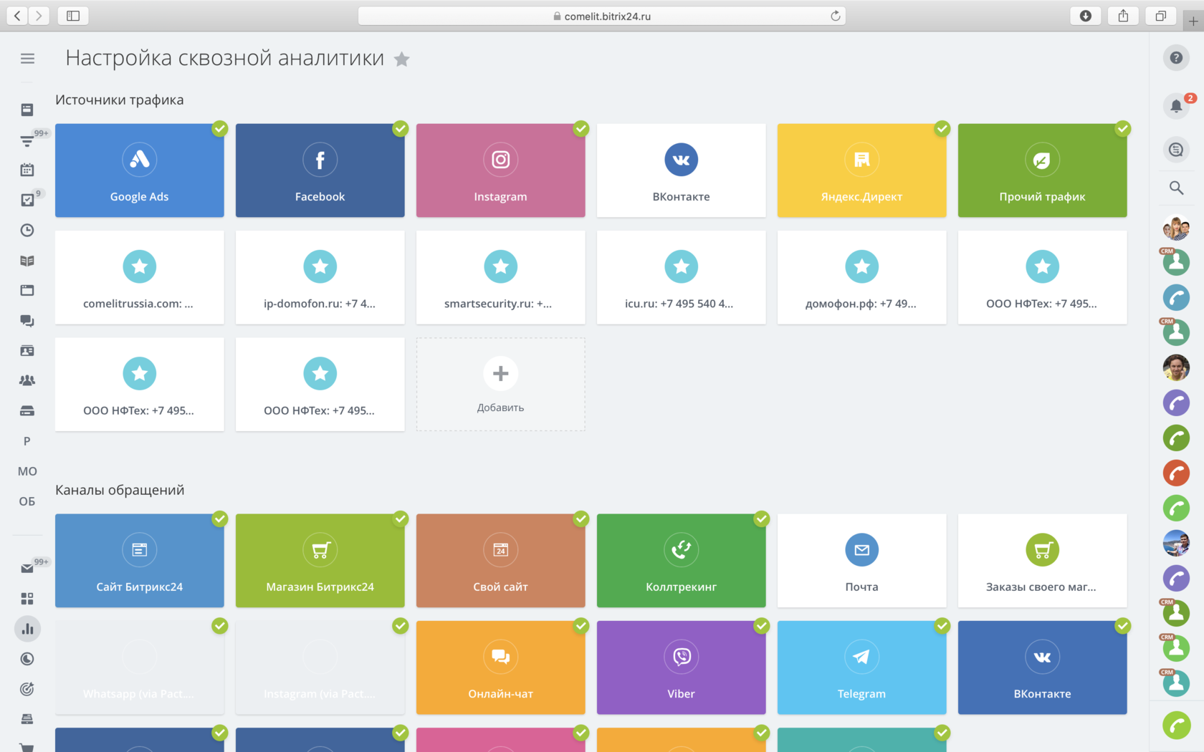
Task: Open a new browser tab
Action: pos(1193,21)
